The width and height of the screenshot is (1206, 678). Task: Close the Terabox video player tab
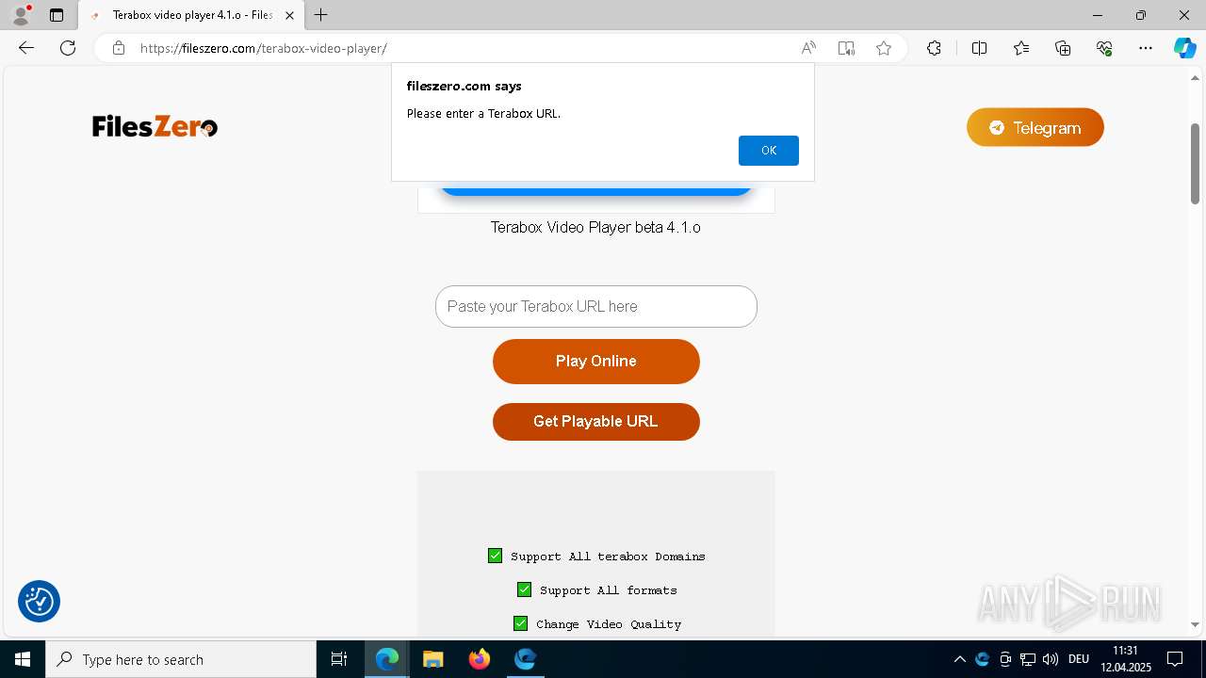coord(289,15)
